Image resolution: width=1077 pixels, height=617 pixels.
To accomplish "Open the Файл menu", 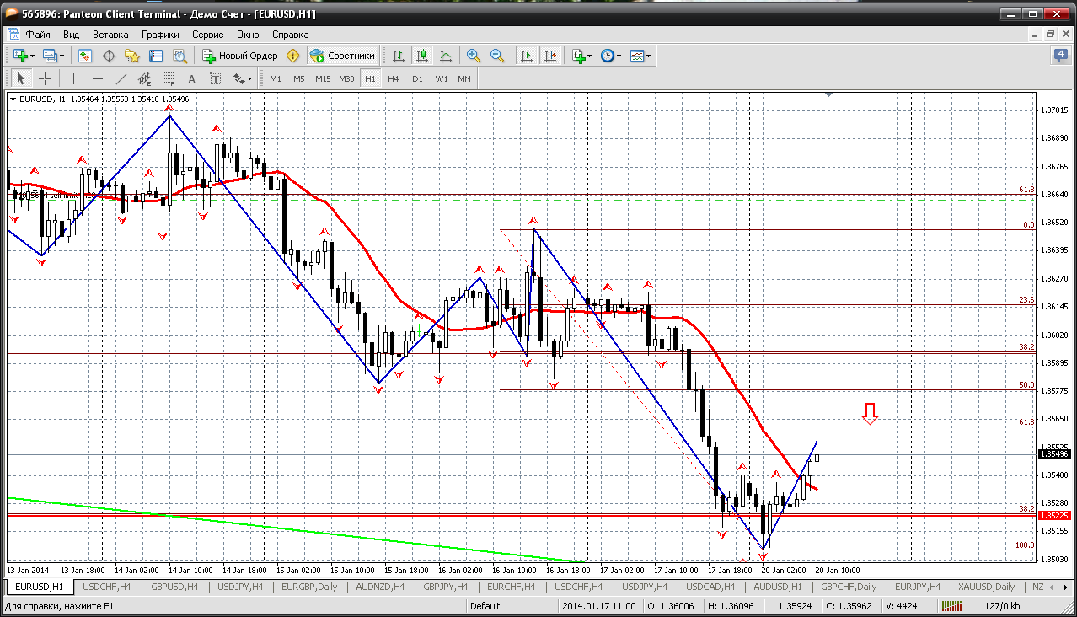I will coord(38,35).
